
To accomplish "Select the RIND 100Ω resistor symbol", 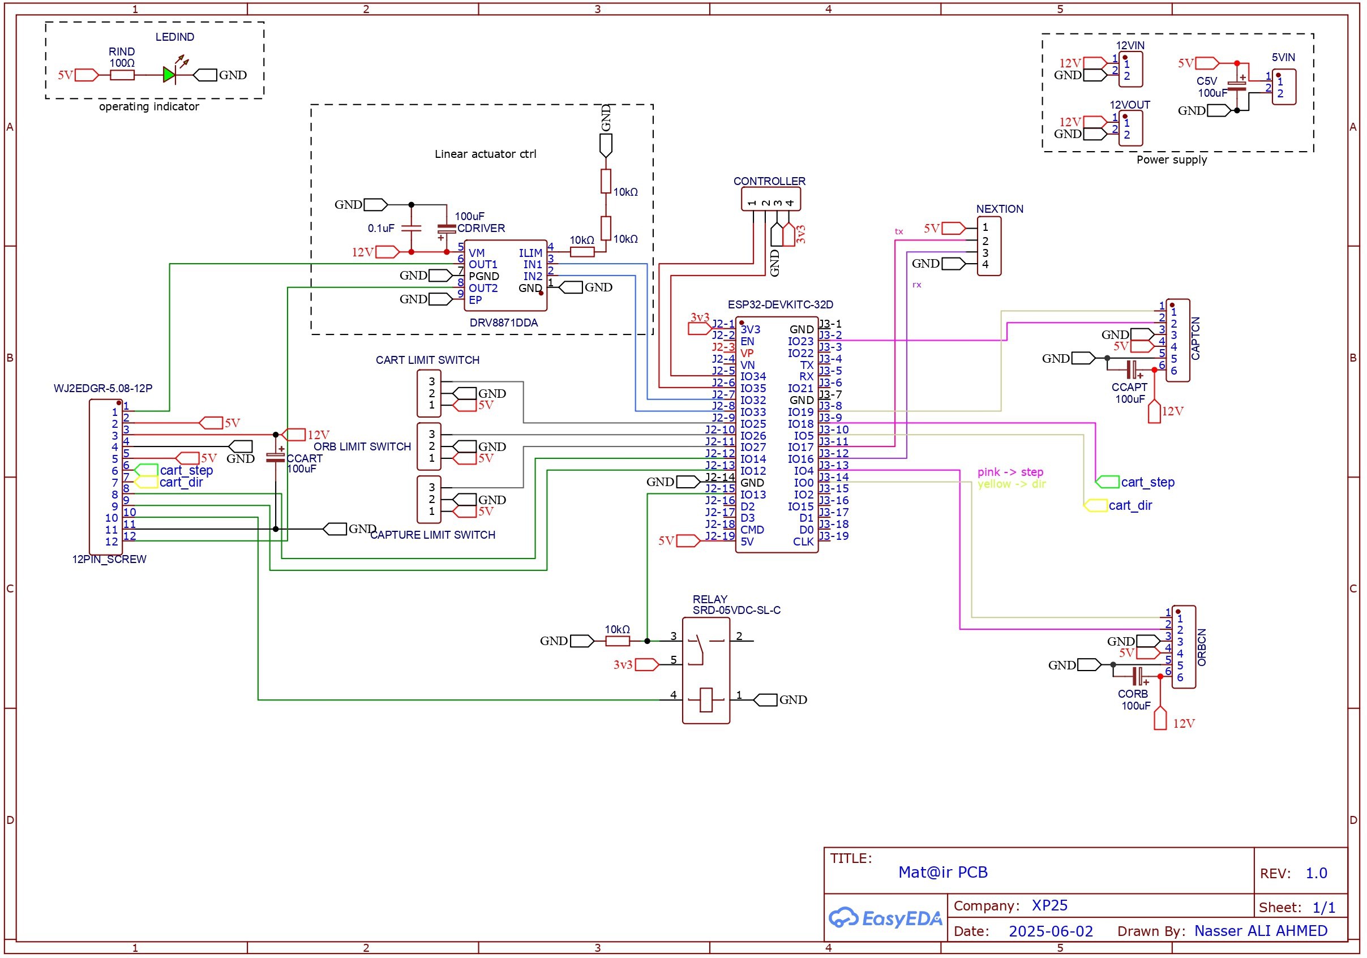I will coord(123,75).
